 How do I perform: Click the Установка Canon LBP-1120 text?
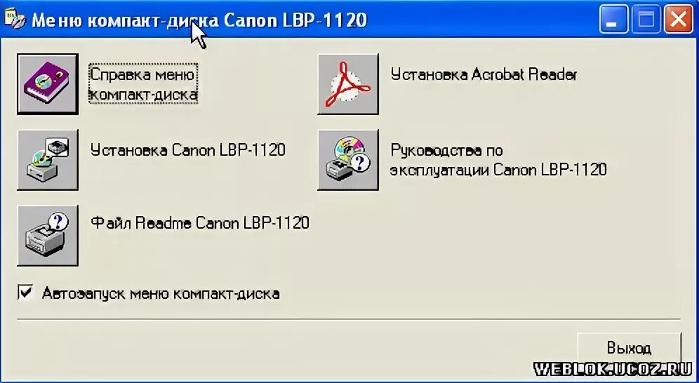187,149
